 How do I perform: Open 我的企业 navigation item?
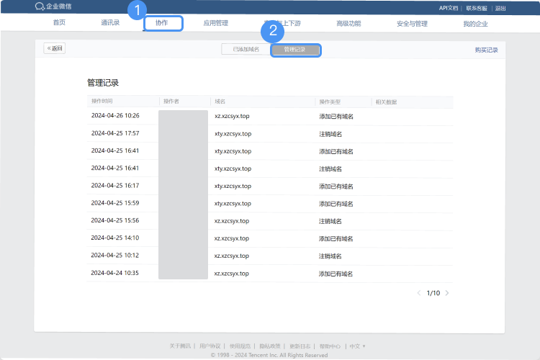click(475, 24)
